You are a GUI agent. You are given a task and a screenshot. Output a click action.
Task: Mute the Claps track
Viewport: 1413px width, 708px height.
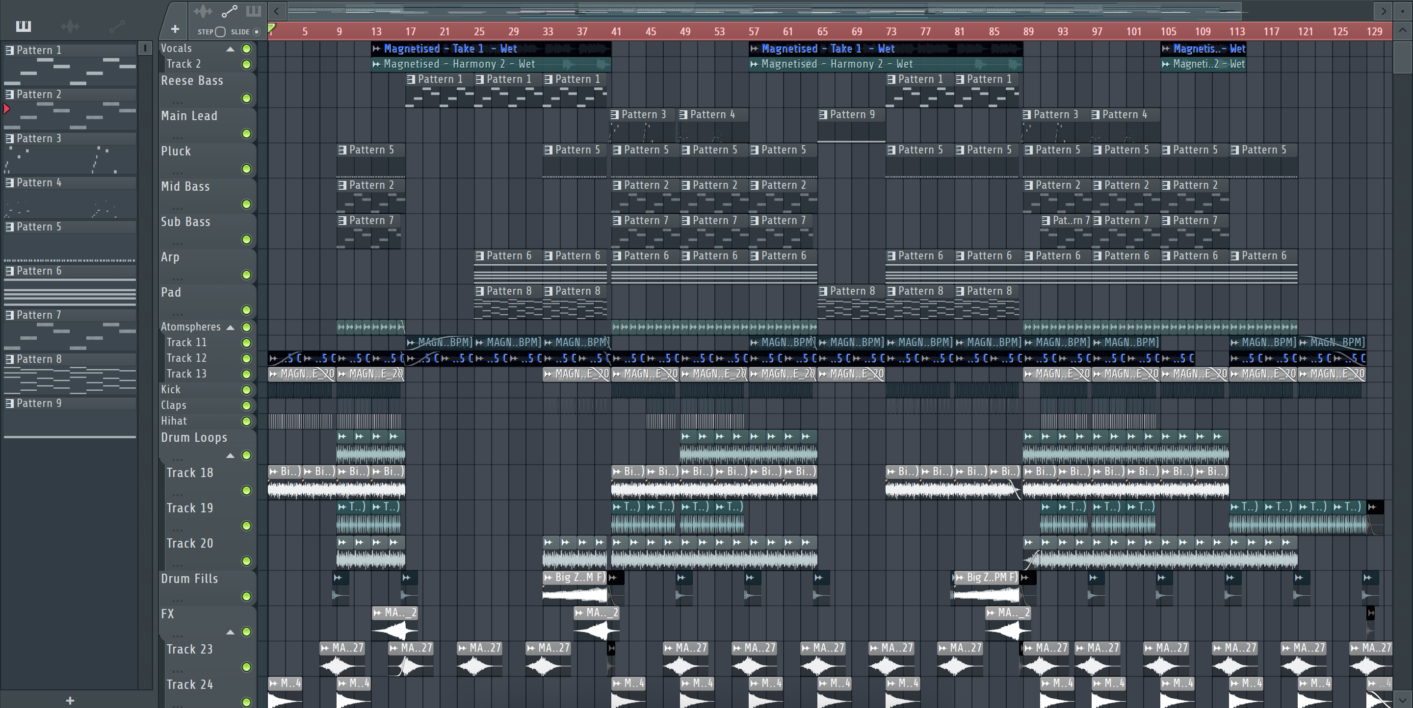coord(247,405)
